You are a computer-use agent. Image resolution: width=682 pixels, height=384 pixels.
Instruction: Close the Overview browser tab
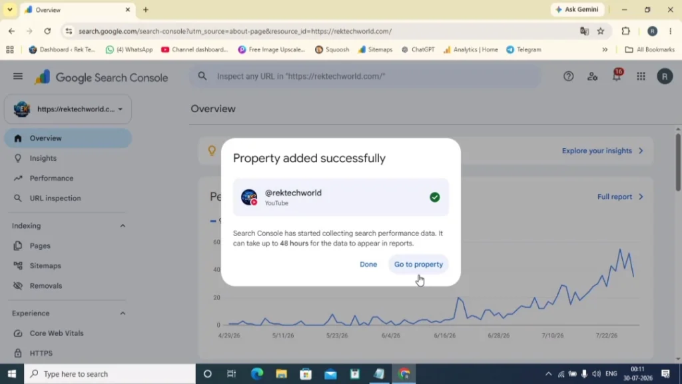pos(127,9)
